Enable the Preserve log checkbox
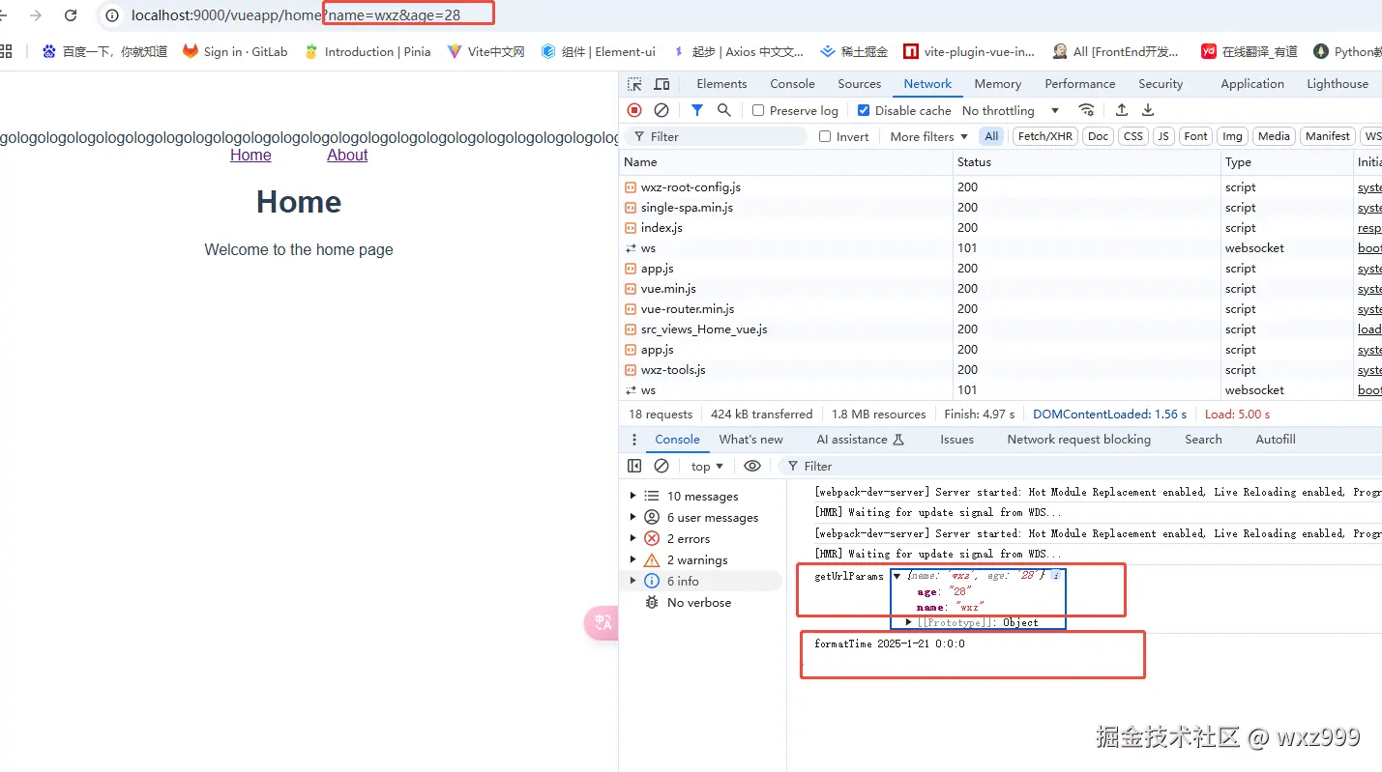 click(758, 110)
